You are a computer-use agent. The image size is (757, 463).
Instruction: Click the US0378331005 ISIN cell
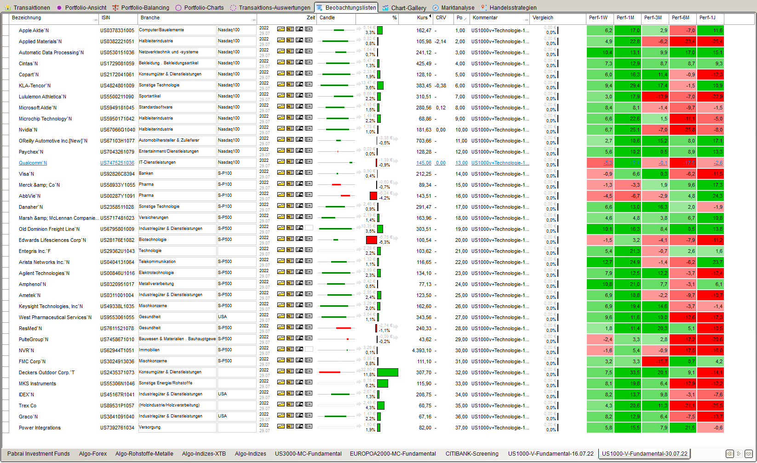(117, 31)
